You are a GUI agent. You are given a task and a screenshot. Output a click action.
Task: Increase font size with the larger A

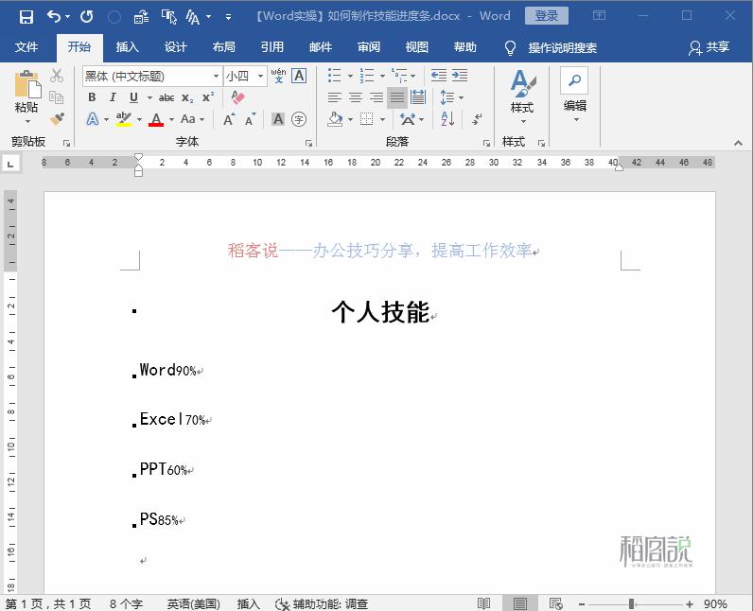click(x=229, y=119)
